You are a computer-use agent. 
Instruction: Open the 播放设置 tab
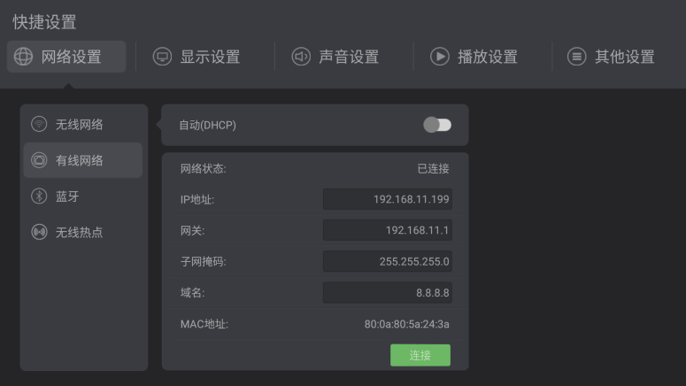(488, 57)
